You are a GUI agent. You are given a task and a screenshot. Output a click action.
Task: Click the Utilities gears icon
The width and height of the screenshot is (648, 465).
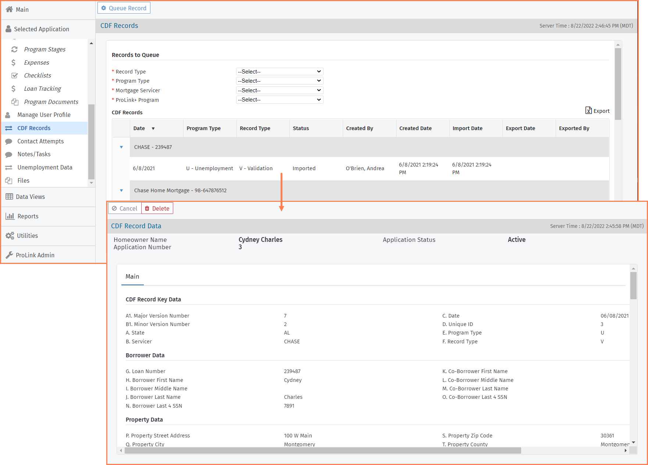(x=10, y=236)
